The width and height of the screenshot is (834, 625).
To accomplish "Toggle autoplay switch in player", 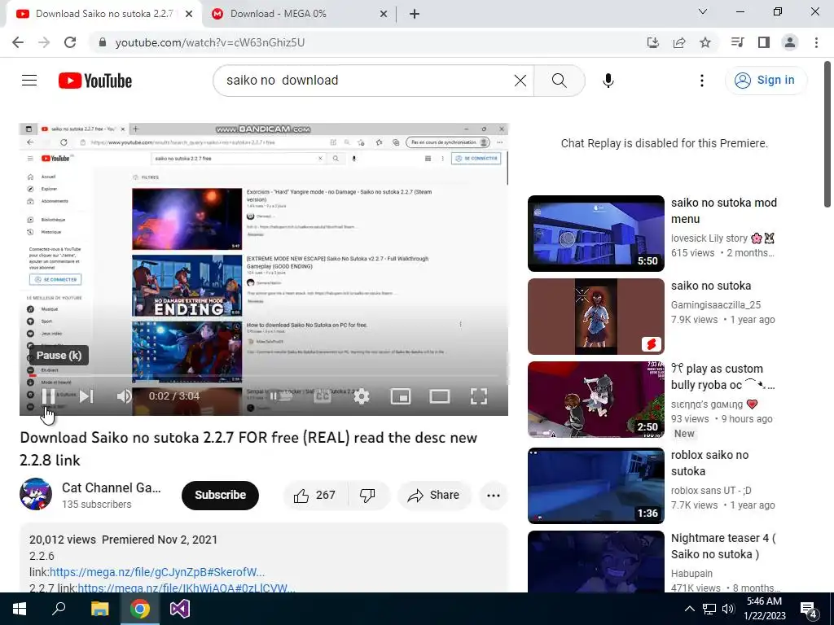I will click(x=282, y=396).
